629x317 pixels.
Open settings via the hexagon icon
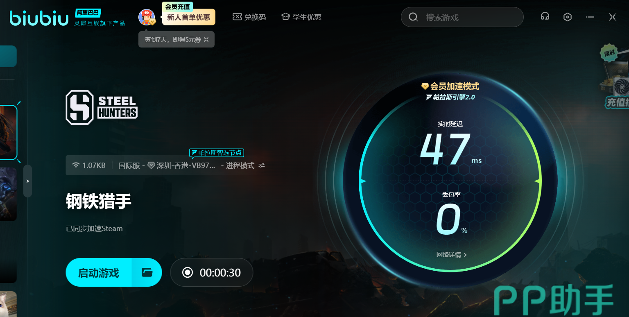(x=567, y=17)
